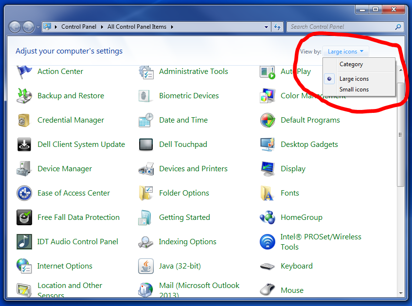Screen dimensions: 412x306
Task: Open the Folder Options text link
Action: point(184,193)
